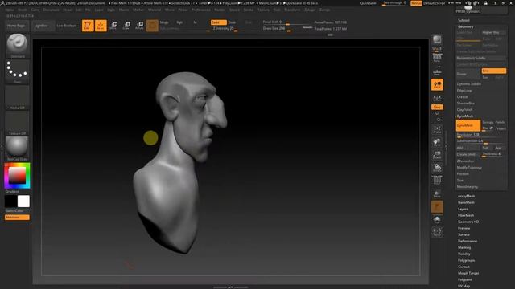Click the Create Shell button

(468, 154)
